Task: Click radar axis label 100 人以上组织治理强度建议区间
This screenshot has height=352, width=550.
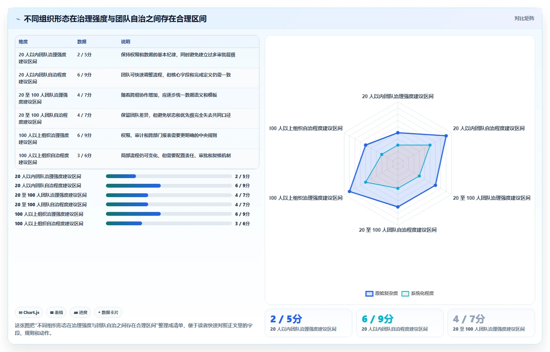Action: click(x=306, y=198)
